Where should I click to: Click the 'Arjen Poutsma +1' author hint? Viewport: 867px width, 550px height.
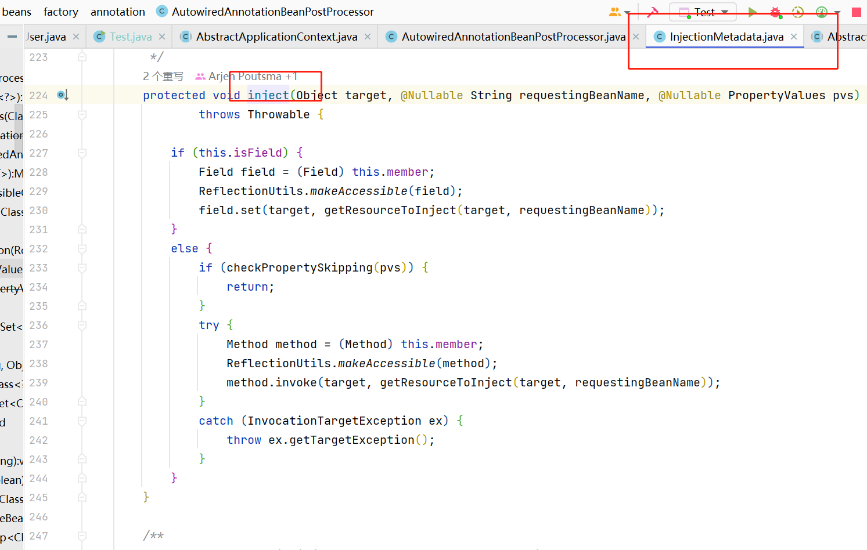pos(253,77)
